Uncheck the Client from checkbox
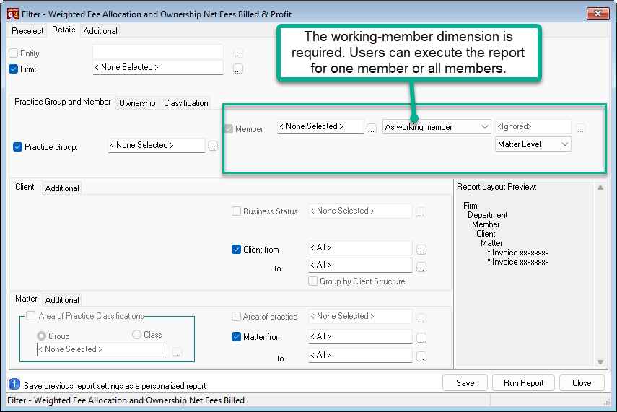The image size is (617, 412). (x=236, y=250)
